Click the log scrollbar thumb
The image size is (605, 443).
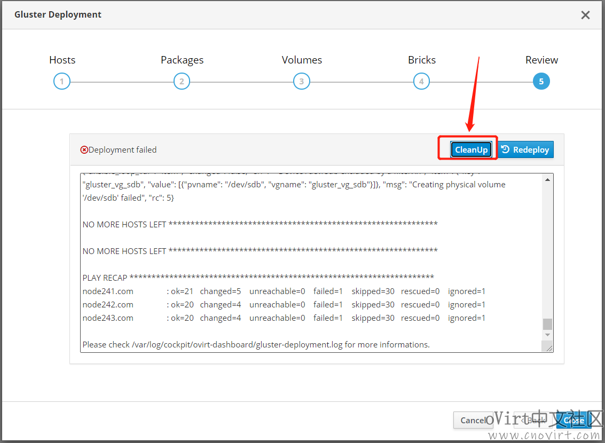point(547,324)
